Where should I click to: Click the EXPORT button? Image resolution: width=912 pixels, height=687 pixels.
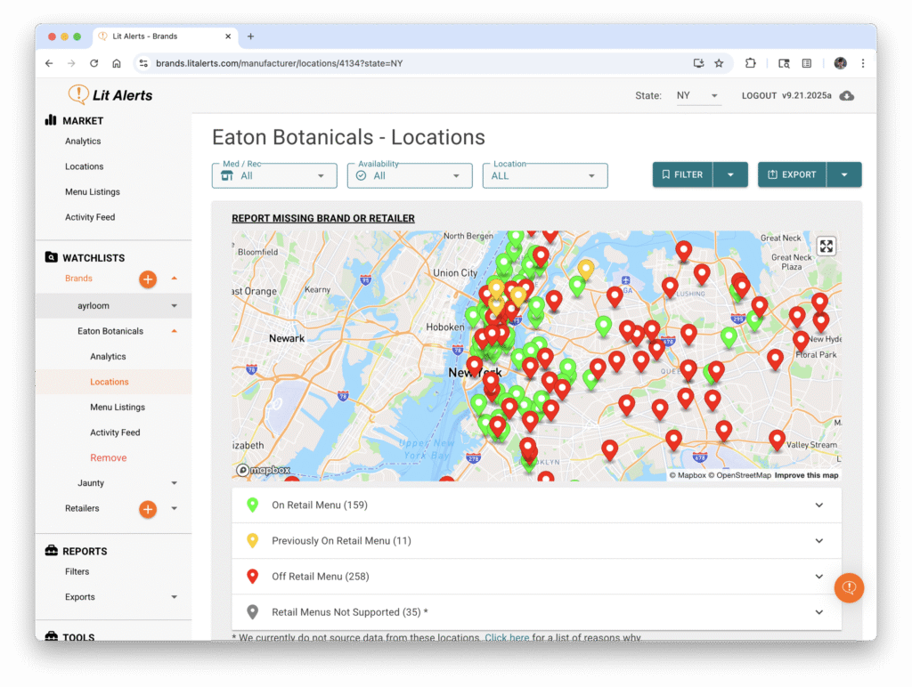click(792, 175)
